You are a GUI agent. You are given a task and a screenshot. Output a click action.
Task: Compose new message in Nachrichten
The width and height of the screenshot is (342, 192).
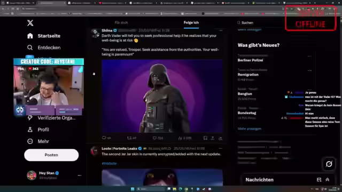319,180
